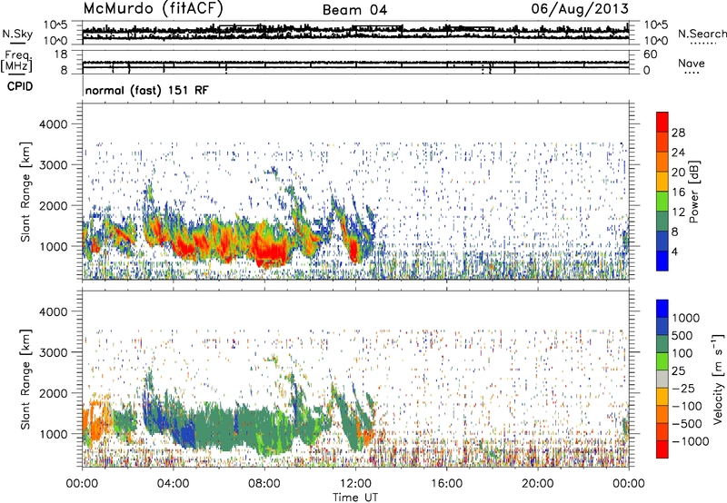Select the '20:00' time tick label
Image resolution: width=727 pixels, height=503 pixels.
537,484
